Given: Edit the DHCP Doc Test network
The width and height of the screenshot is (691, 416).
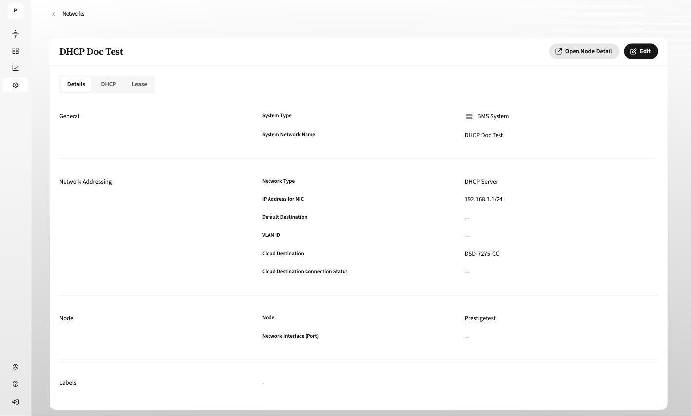Looking at the screenshot, I should click(x=641, y=51).
